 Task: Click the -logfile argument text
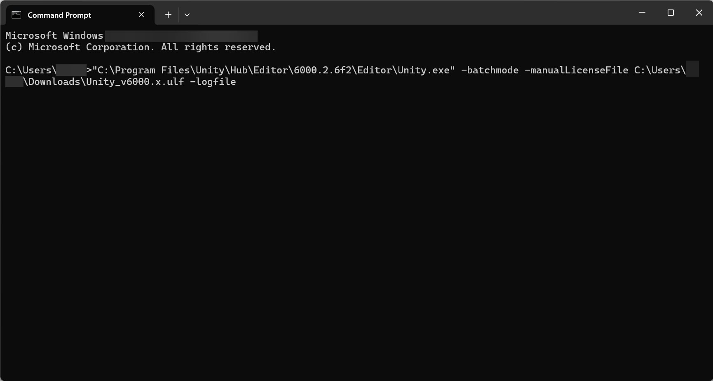tap(213, 82)
